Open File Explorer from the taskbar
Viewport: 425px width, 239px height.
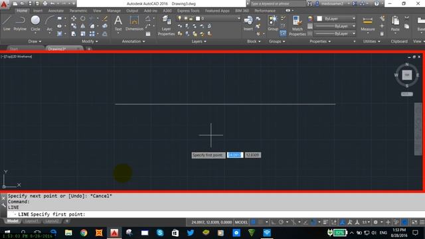68,233
